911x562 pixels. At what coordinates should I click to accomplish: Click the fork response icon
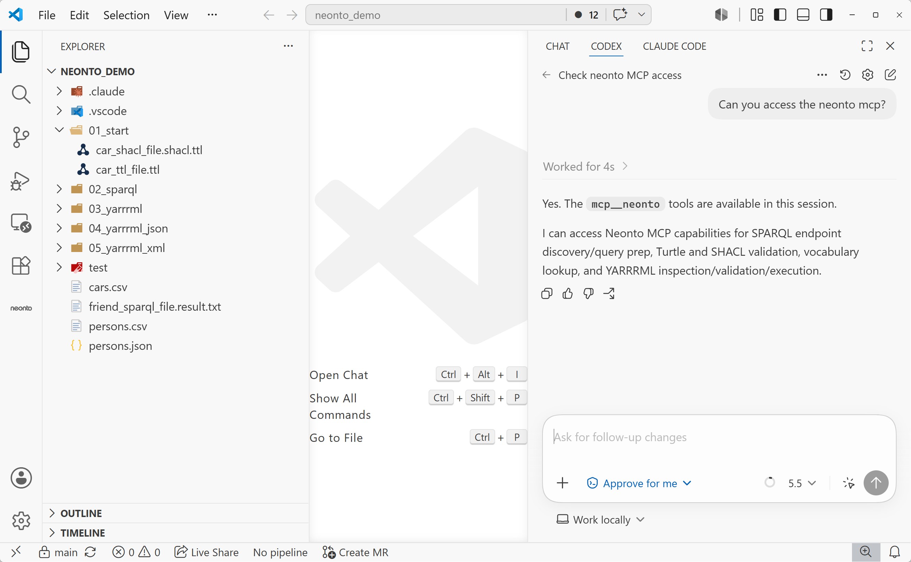point(609,294)
